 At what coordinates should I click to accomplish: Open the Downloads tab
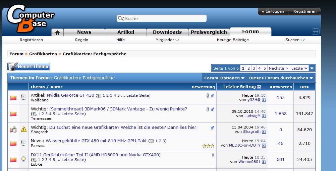(167, 32)
